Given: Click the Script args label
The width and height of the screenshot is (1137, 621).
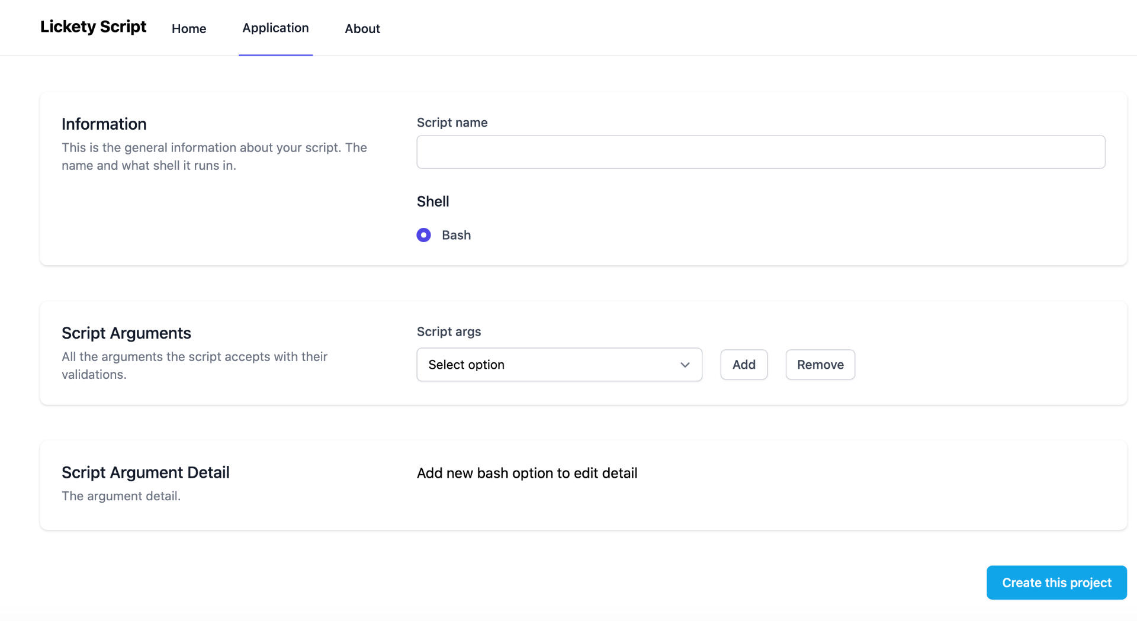Looking at the screenshot, I should pyautogui.click(x=448, y=332).
